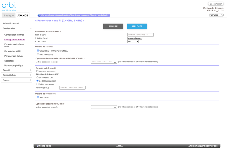Expand the Avancé section plus icon
This screenshot has width=227, height=149.
(x=30, y=80)
